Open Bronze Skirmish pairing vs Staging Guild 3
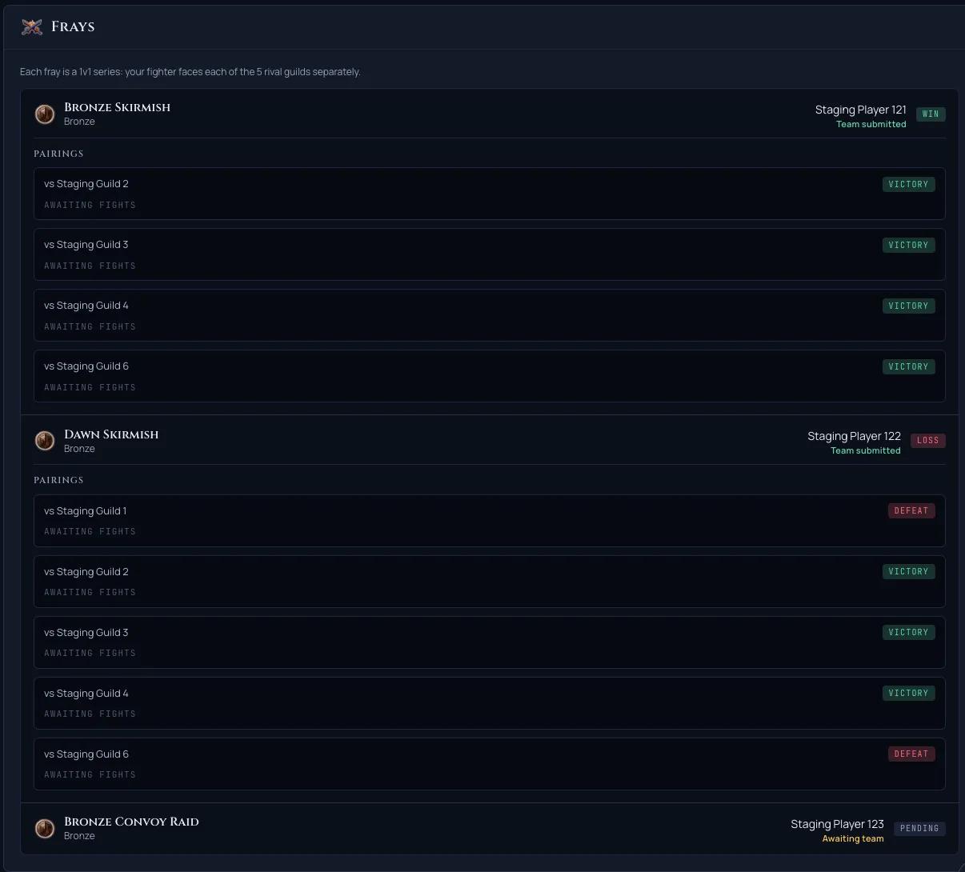 (490, 254)
